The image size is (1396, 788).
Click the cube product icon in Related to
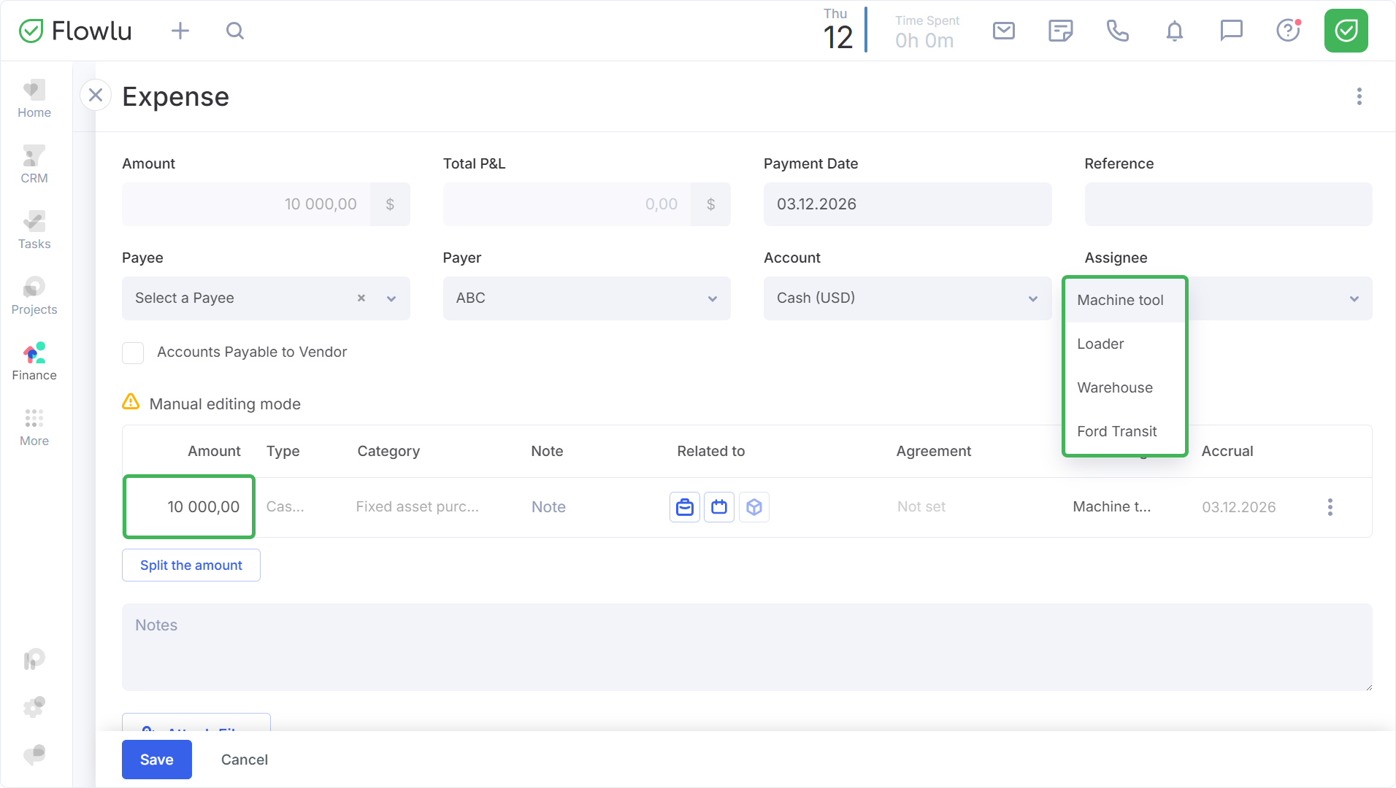(754, 507)
